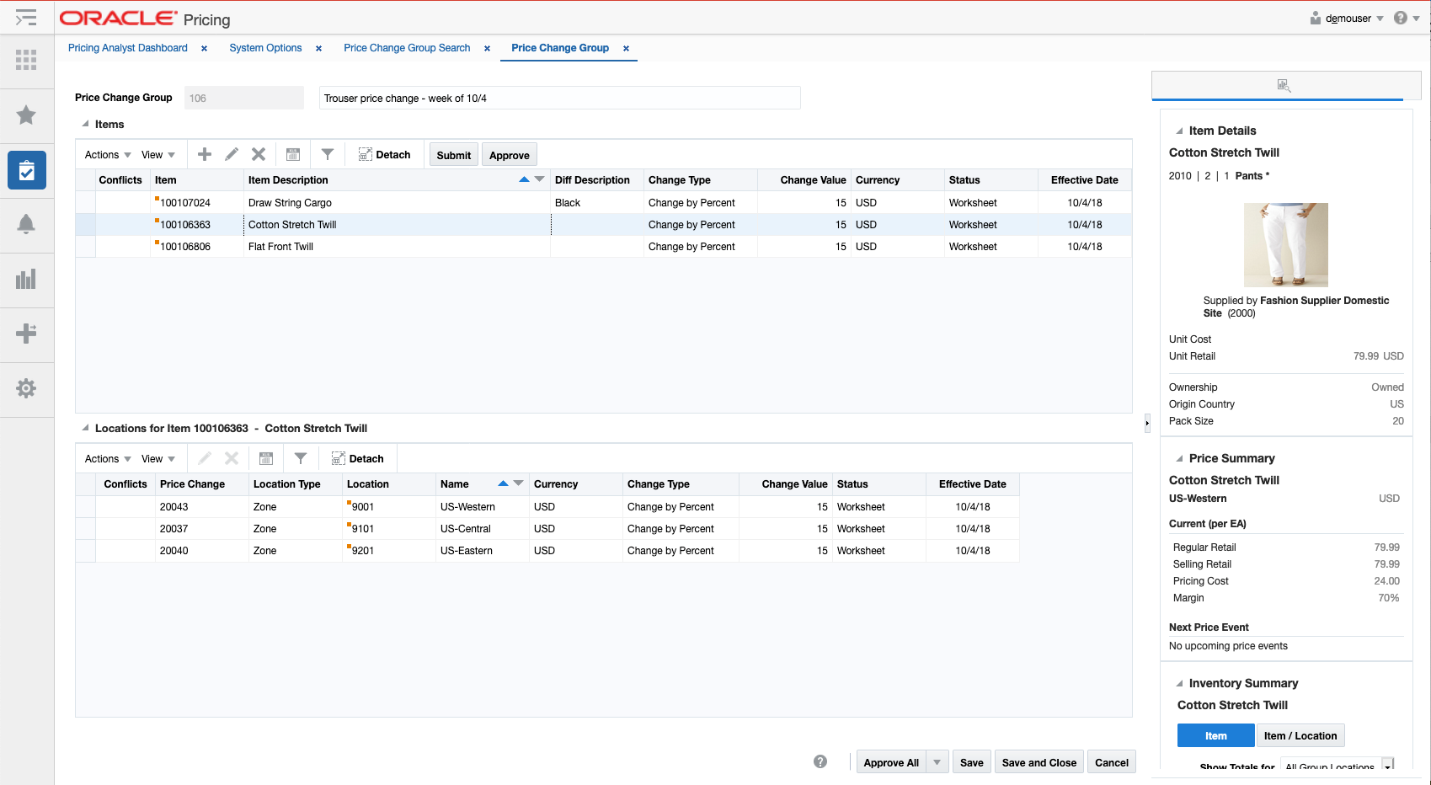Click the calendar icon in the Items toolbar

click(x=293, y=154)
